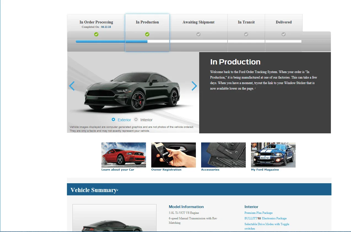This screenshot has height=232, width=351.
Task: Click the green checkmark under In Production
Action: pos(147,34)
